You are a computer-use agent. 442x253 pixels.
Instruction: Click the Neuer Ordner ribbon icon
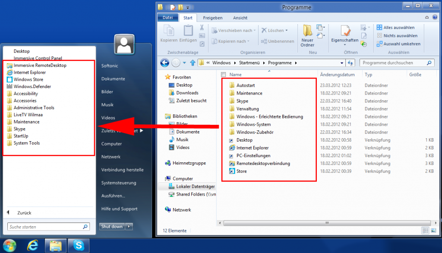(307, 35)
